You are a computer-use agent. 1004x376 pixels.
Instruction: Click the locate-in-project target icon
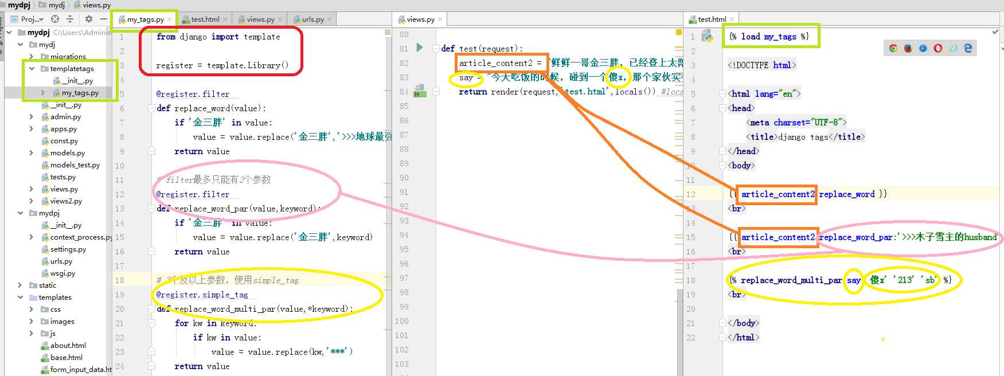55,19
